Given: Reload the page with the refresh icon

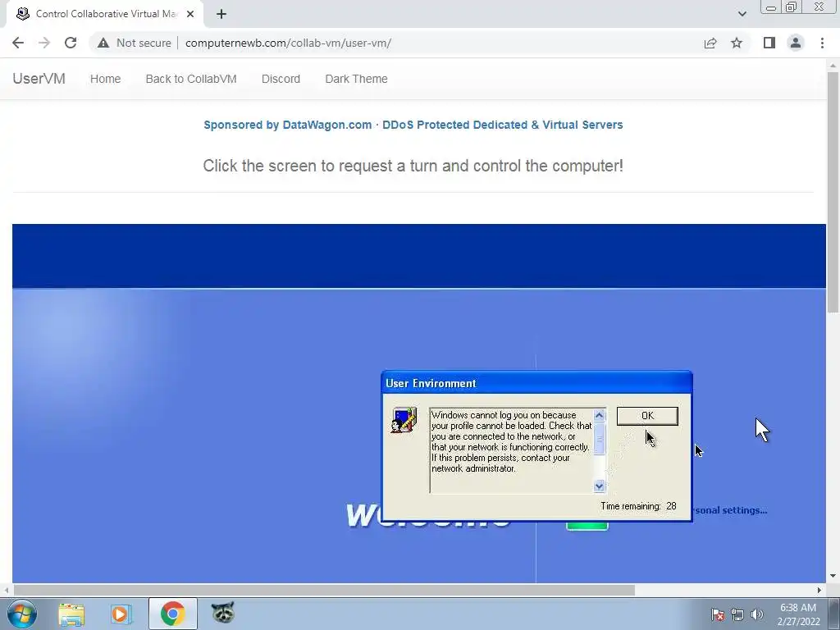Looking at the screenshot, I should coord(71,43).
